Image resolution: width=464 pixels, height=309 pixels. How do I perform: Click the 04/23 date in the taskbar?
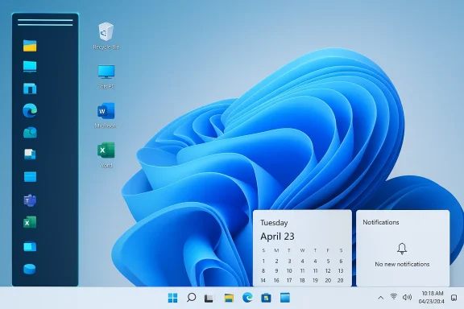[x=432, y=302]
